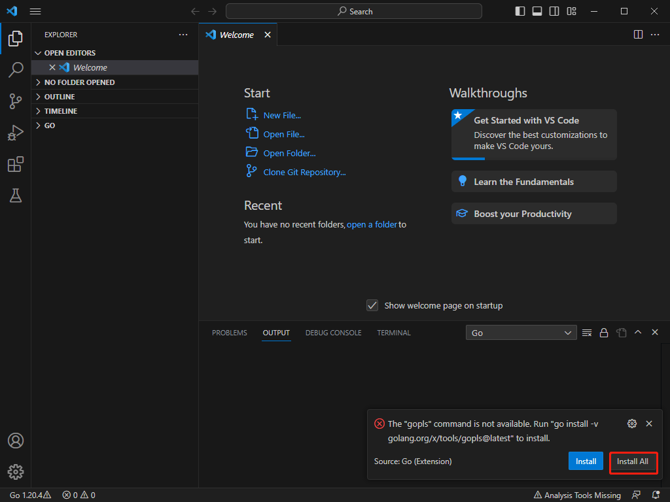Open the notification gear settings
670x502 pixels.
coord(632,424)
